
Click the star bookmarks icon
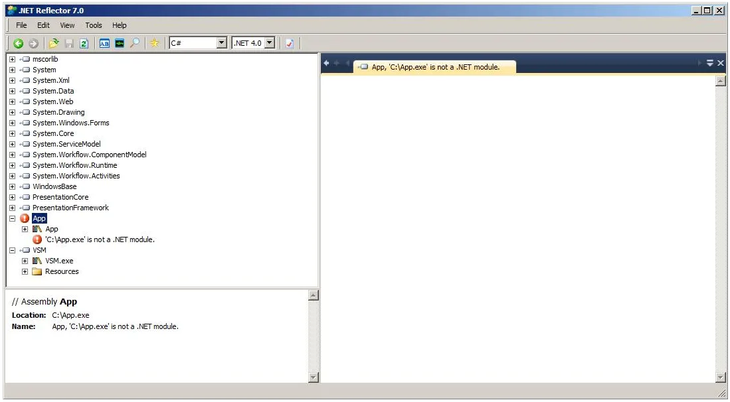coord(155,43)
